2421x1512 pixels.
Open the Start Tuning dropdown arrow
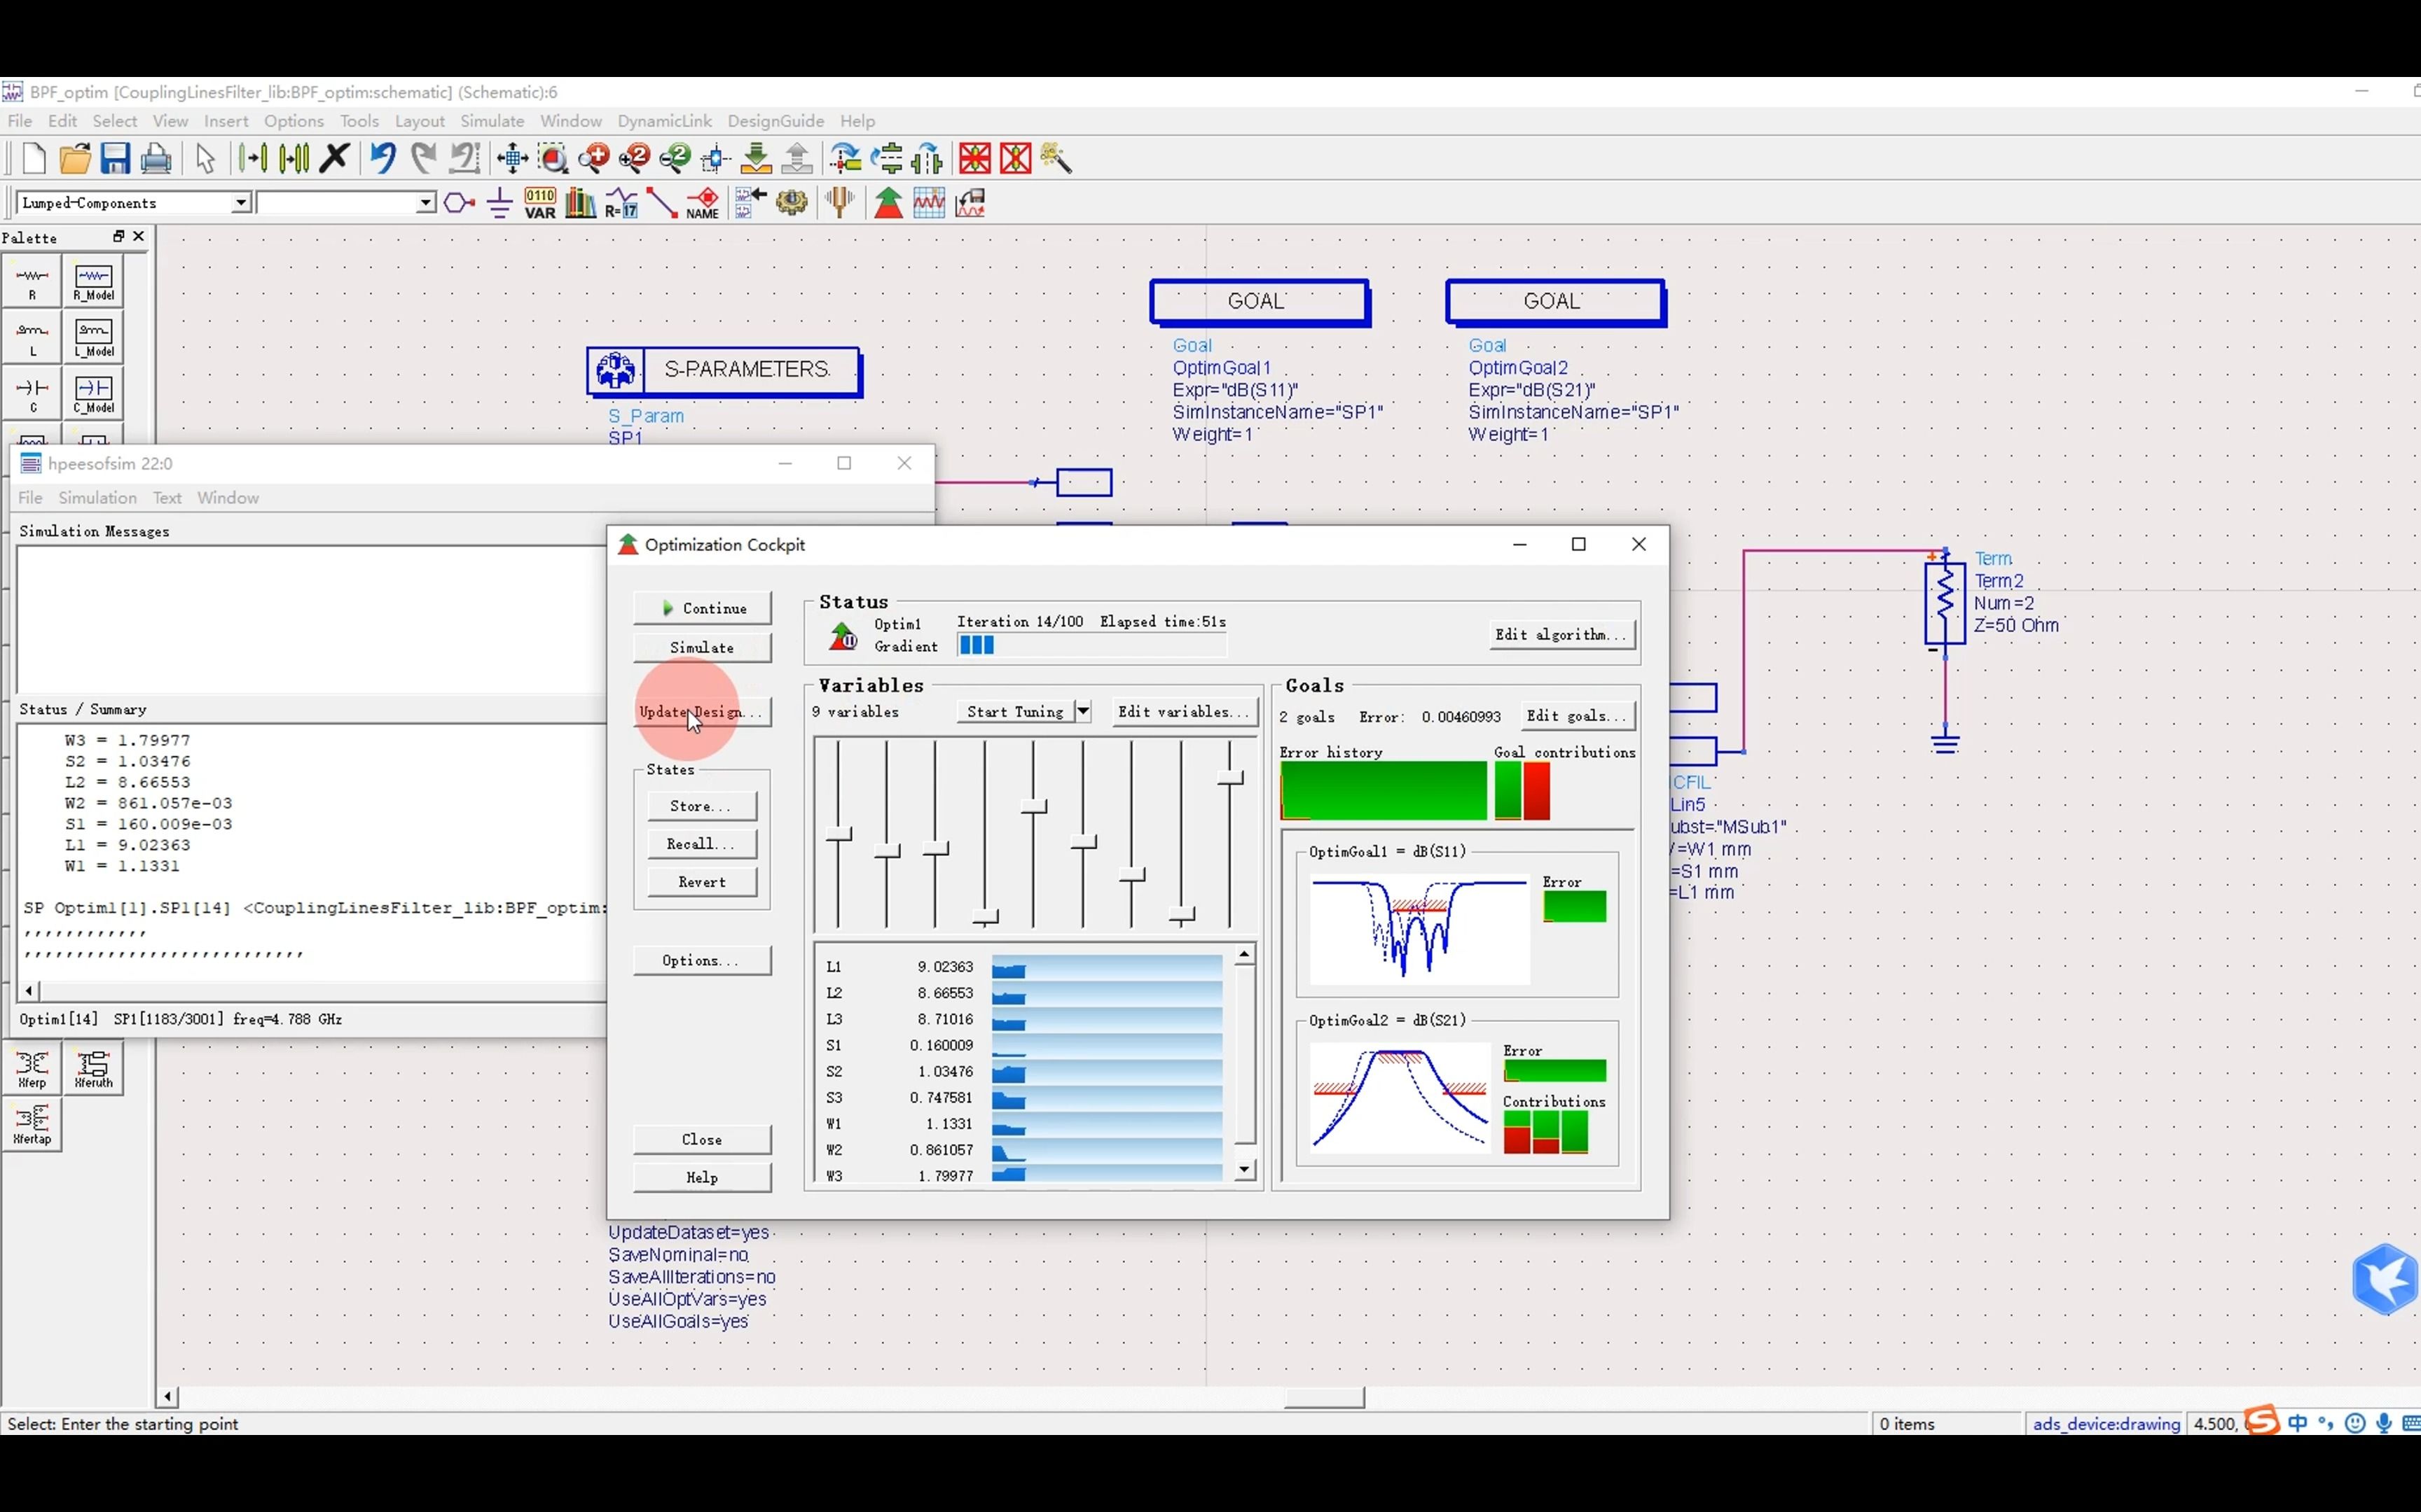pyautogui.click(x=1082, y=711)
